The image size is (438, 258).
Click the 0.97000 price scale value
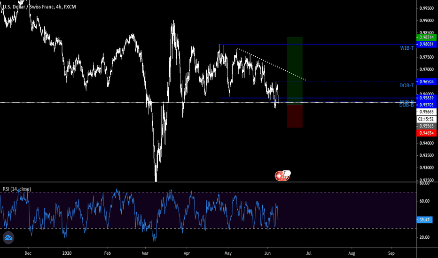(x=427, y=69)
